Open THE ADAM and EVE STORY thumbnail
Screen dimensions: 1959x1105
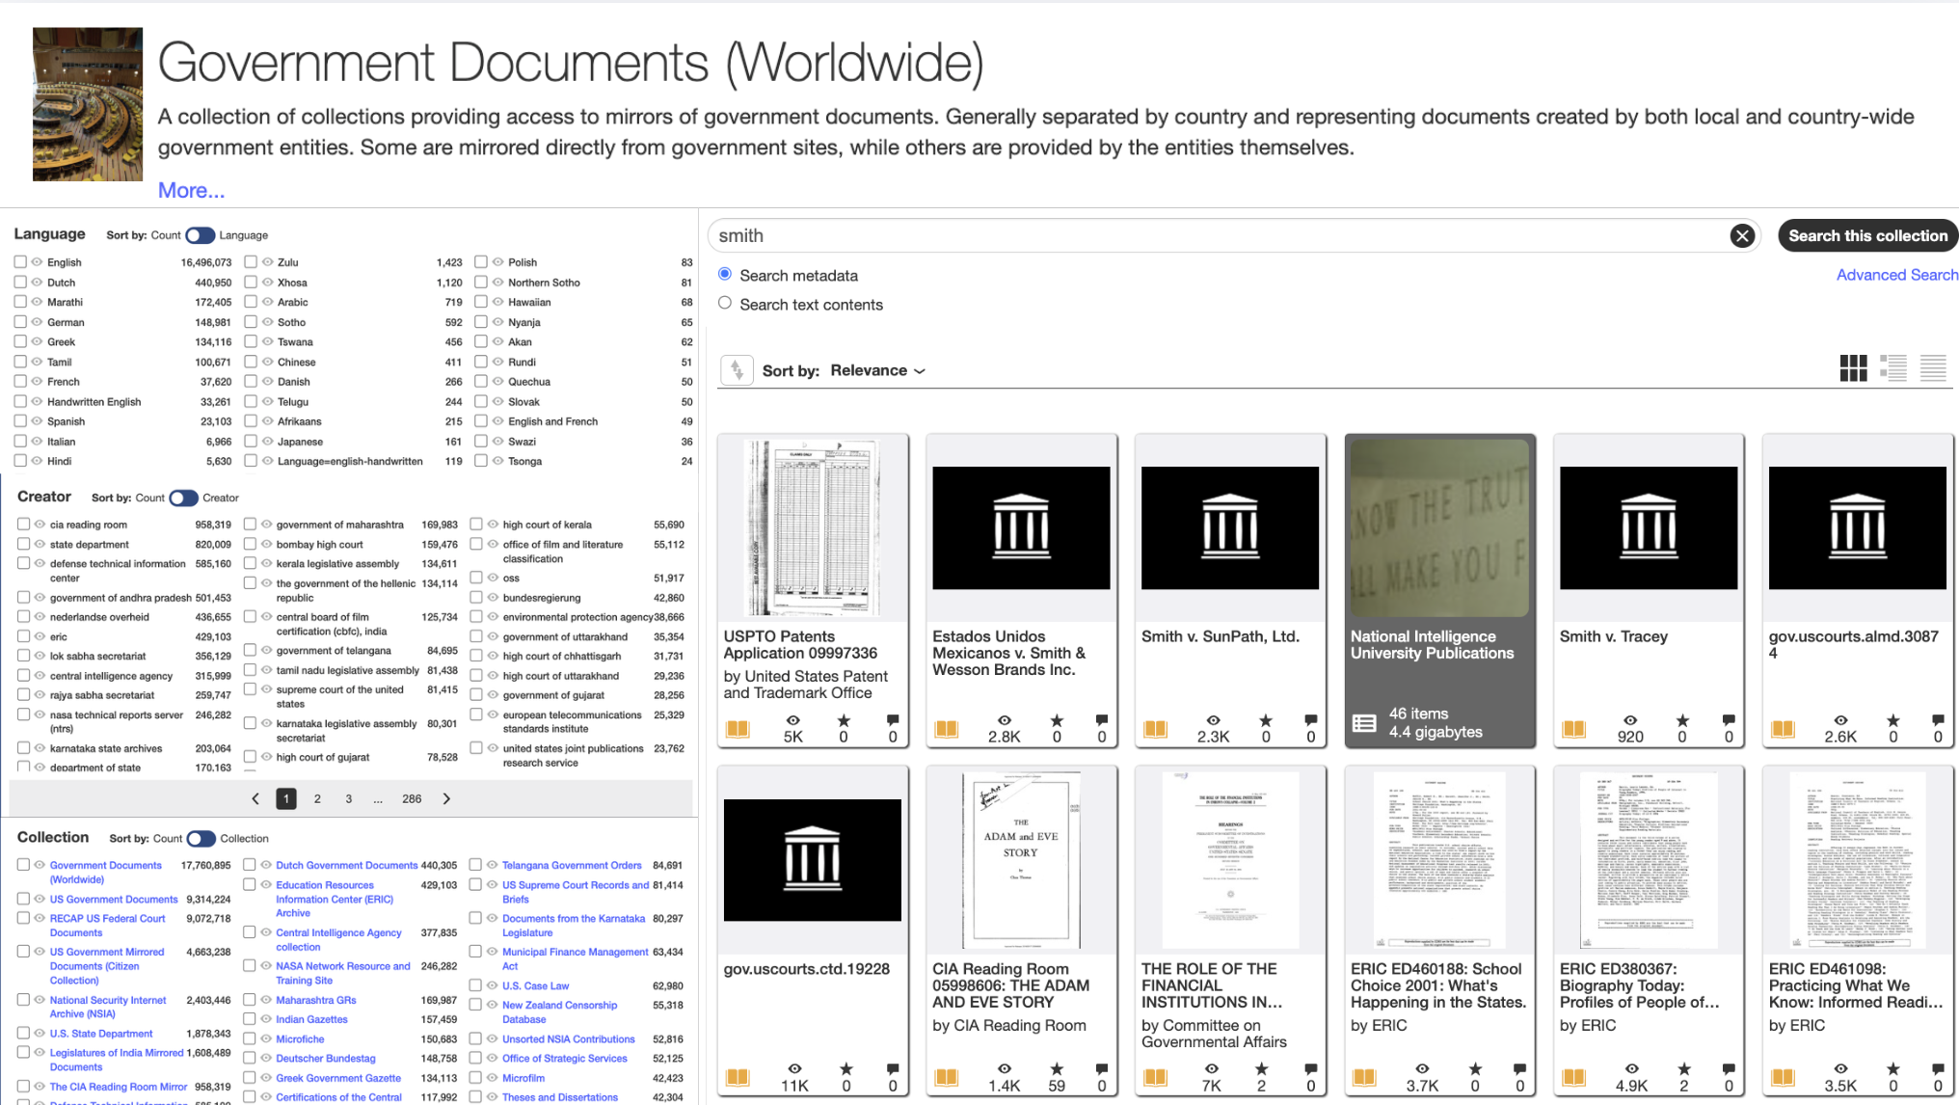point(1021,860)
